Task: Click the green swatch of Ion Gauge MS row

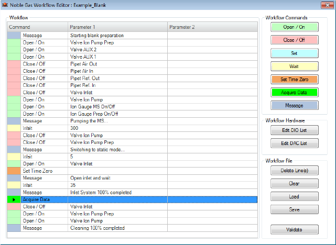Action: coord(14,107)
